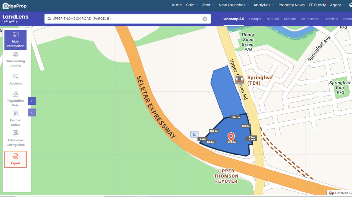The width and height of the screenshot is (352, 197).
Task: Click the Upper Thomson Flyover label
Action: coord(226,176)
